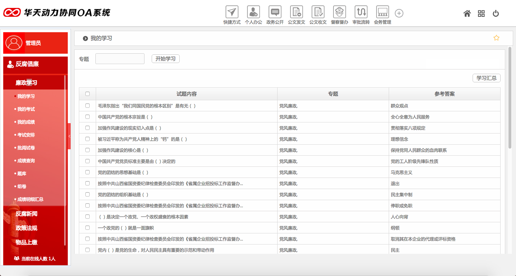Switch to 政策法规 in the sidebar
The height and width of the screenshot is (276, 516).
26,228
